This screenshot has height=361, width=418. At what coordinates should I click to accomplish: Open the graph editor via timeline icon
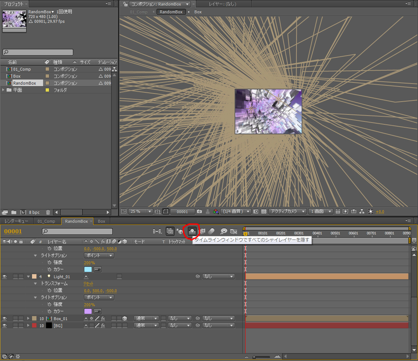pyautogui.click(x=233, y=231)
